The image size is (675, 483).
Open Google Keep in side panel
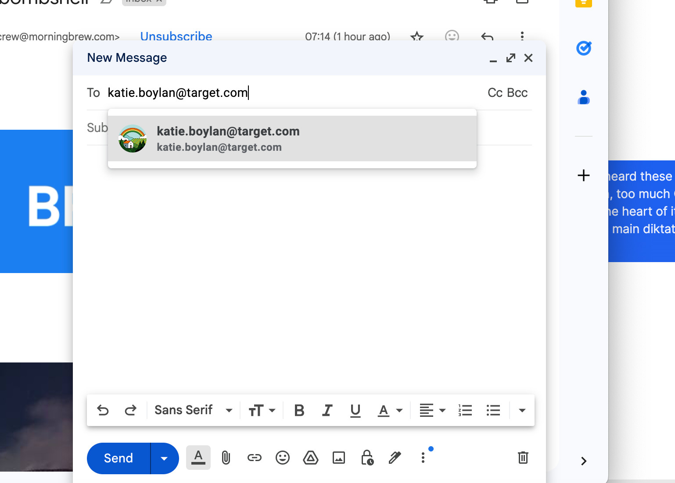pos(584,3)
